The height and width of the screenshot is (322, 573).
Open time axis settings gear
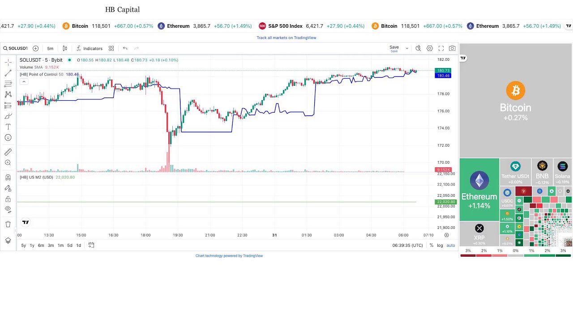446,235
